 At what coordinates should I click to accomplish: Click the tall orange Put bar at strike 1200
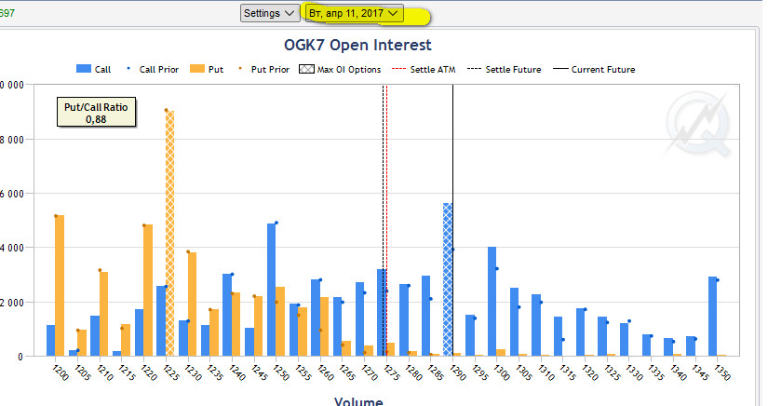tap(60, 285)
